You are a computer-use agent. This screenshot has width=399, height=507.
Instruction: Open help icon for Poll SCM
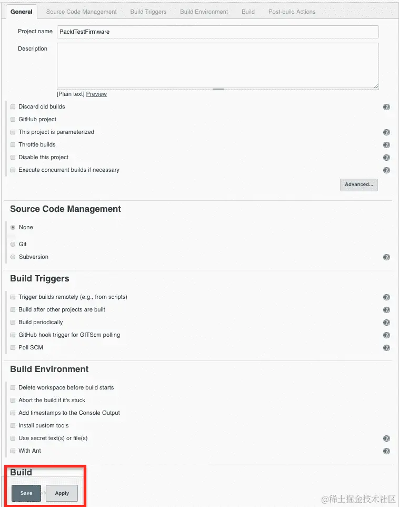(386, 348)
